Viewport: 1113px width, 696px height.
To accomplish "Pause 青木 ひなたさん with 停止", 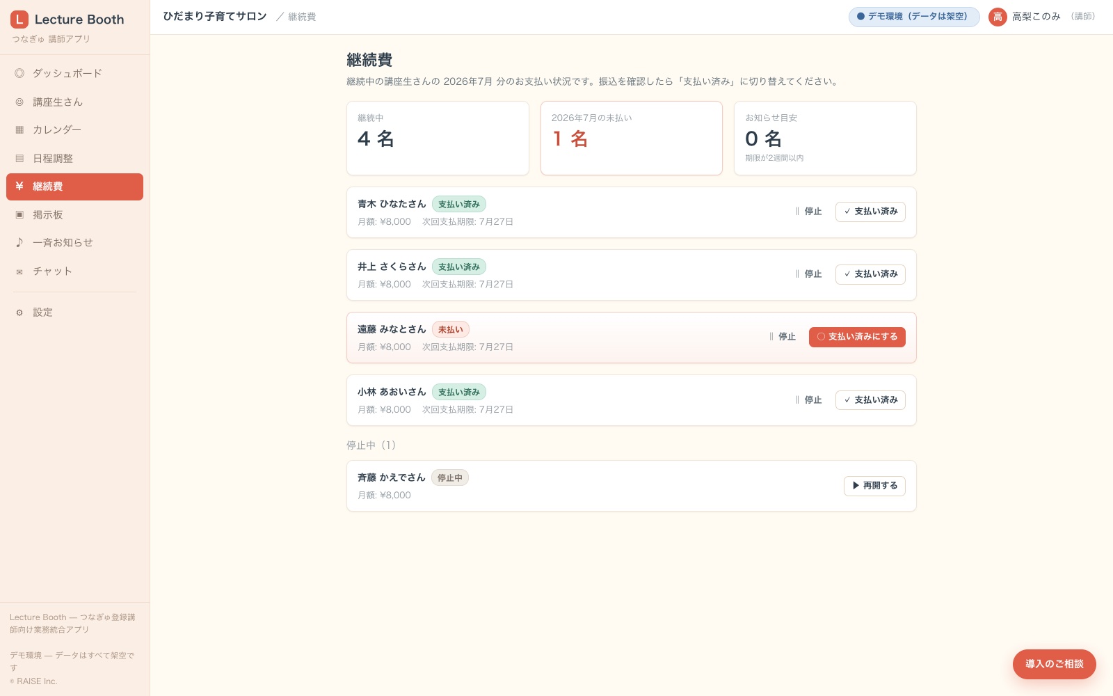I will pos(808,212).
